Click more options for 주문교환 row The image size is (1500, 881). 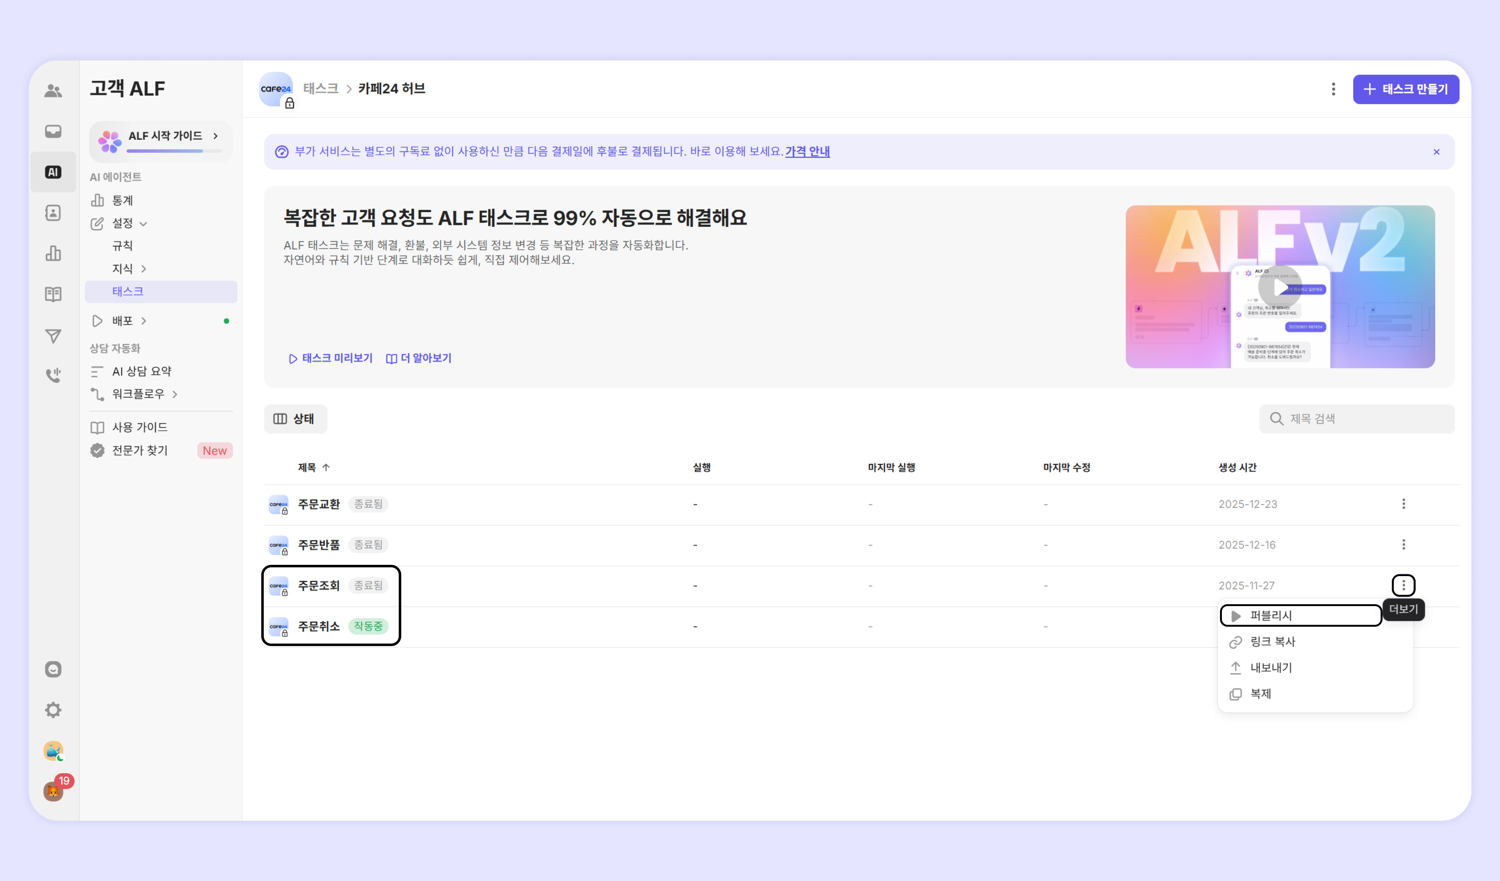[x=1403, y=504]
